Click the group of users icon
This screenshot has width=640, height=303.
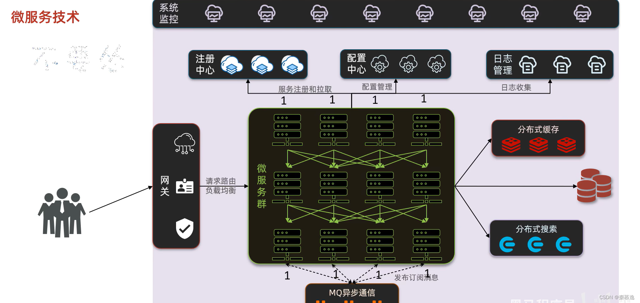pos(62,213)
